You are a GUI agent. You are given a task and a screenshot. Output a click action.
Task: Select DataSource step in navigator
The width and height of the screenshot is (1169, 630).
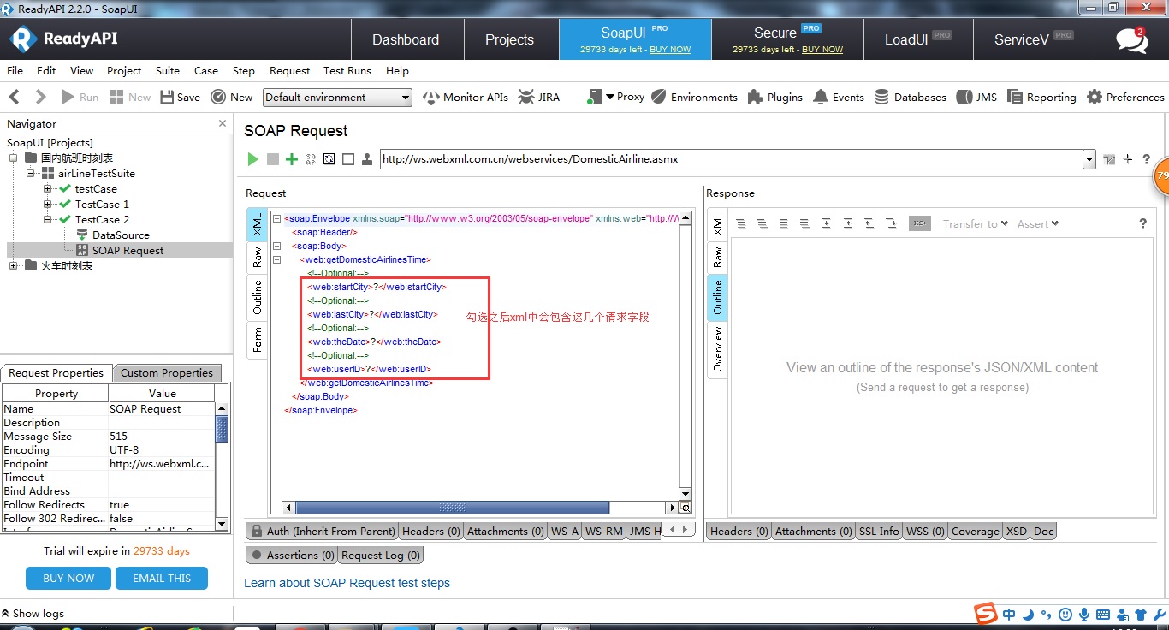[x=121, y=235]
